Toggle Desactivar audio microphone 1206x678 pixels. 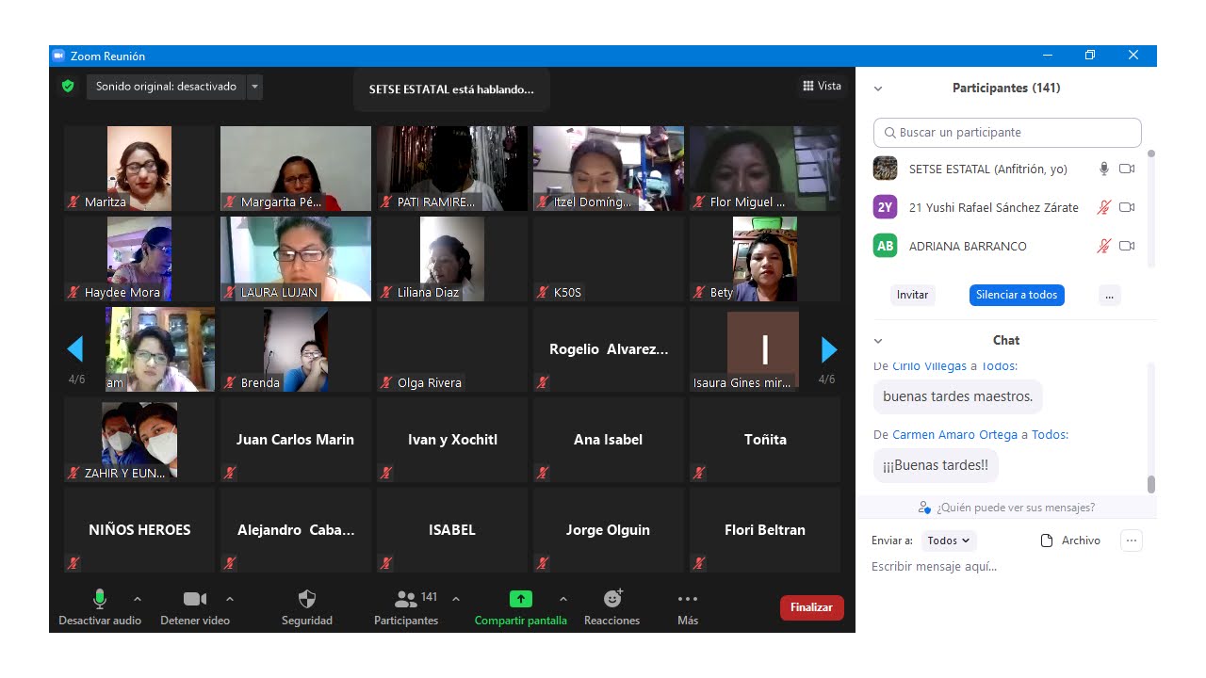[100, 599]
